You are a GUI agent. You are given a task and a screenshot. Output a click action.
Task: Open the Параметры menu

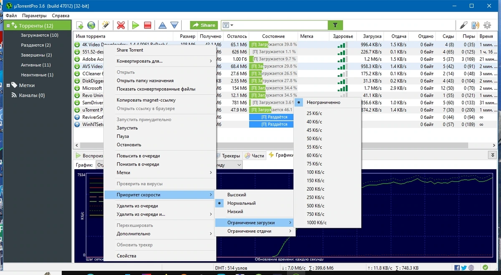tap(34, 15)
